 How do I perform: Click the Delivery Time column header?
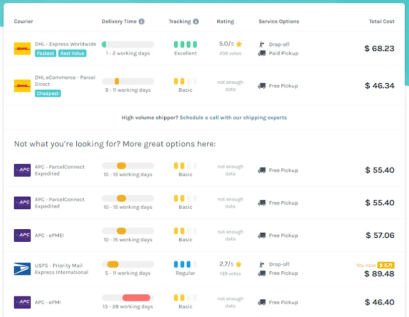pos(119,22)
